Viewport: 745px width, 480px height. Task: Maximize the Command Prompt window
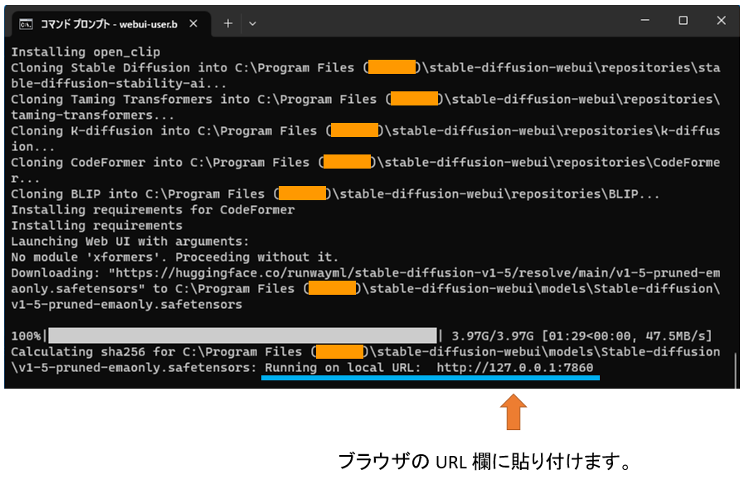[x=684, y=20]
